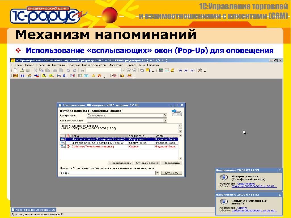Click the magnifier button next to Контрагент field
The height and width of the screenshot is (218, 291).
165,116
